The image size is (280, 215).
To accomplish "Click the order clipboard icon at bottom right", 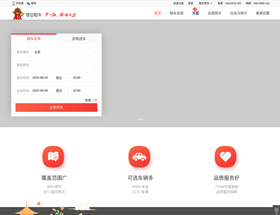I will (x=276, y=211).
